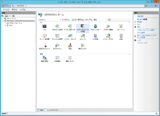160x116 pixels.
Task: Open 構成エディター configuration editor icon
Action: tap(70, 58)
